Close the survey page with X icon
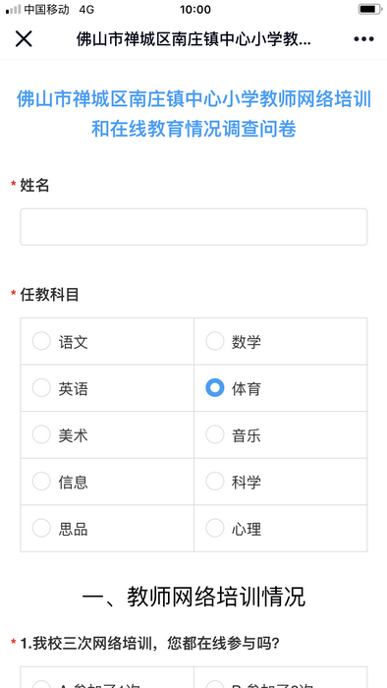The image size is (387, 688). tap(24, 39)
